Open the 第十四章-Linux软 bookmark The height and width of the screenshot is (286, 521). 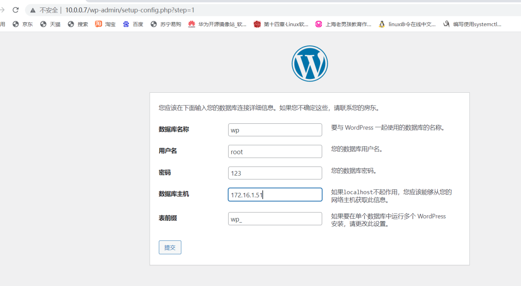pyautogui.click(x=281, y=24)
